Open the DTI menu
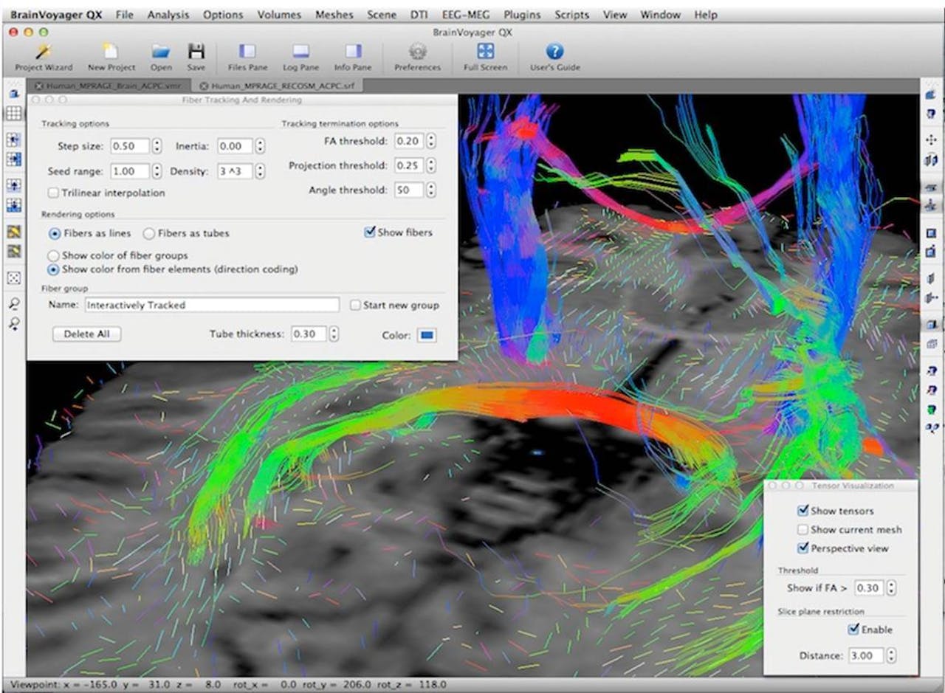This screenshot has height=693, width=945. coord(419,14)
